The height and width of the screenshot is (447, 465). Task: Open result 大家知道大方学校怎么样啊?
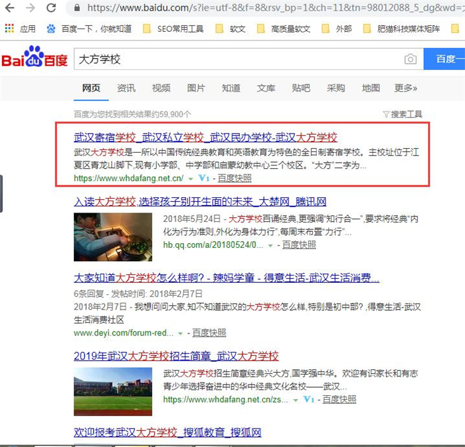[x=227, y=278]
